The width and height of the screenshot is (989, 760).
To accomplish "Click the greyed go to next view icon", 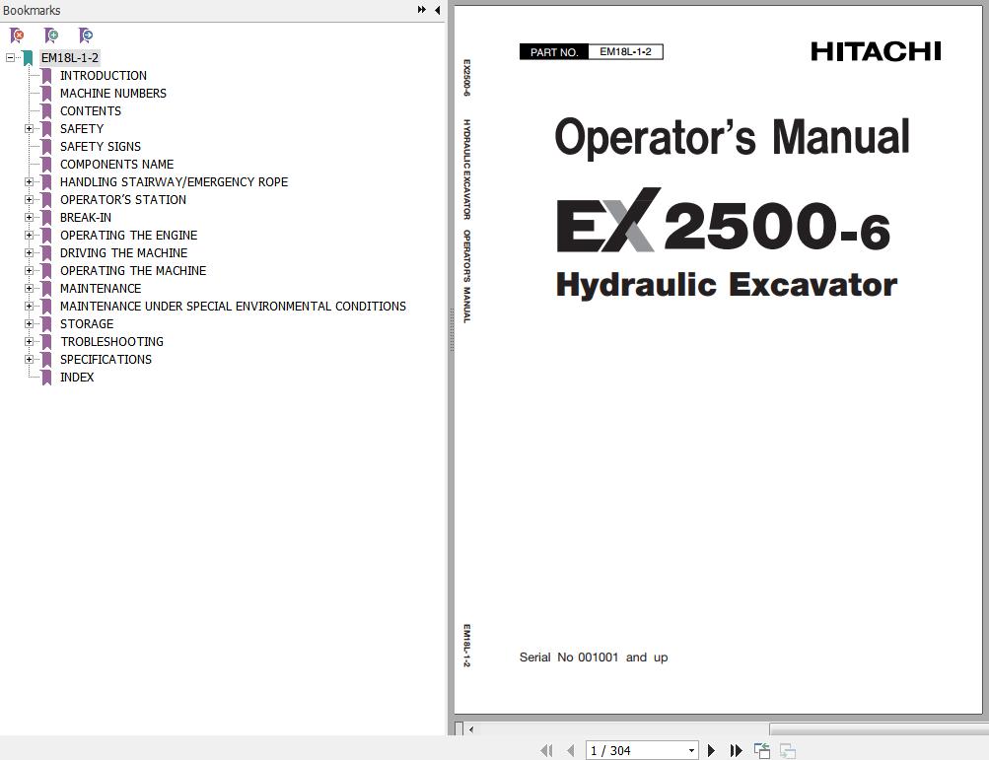I will (787, 750).
